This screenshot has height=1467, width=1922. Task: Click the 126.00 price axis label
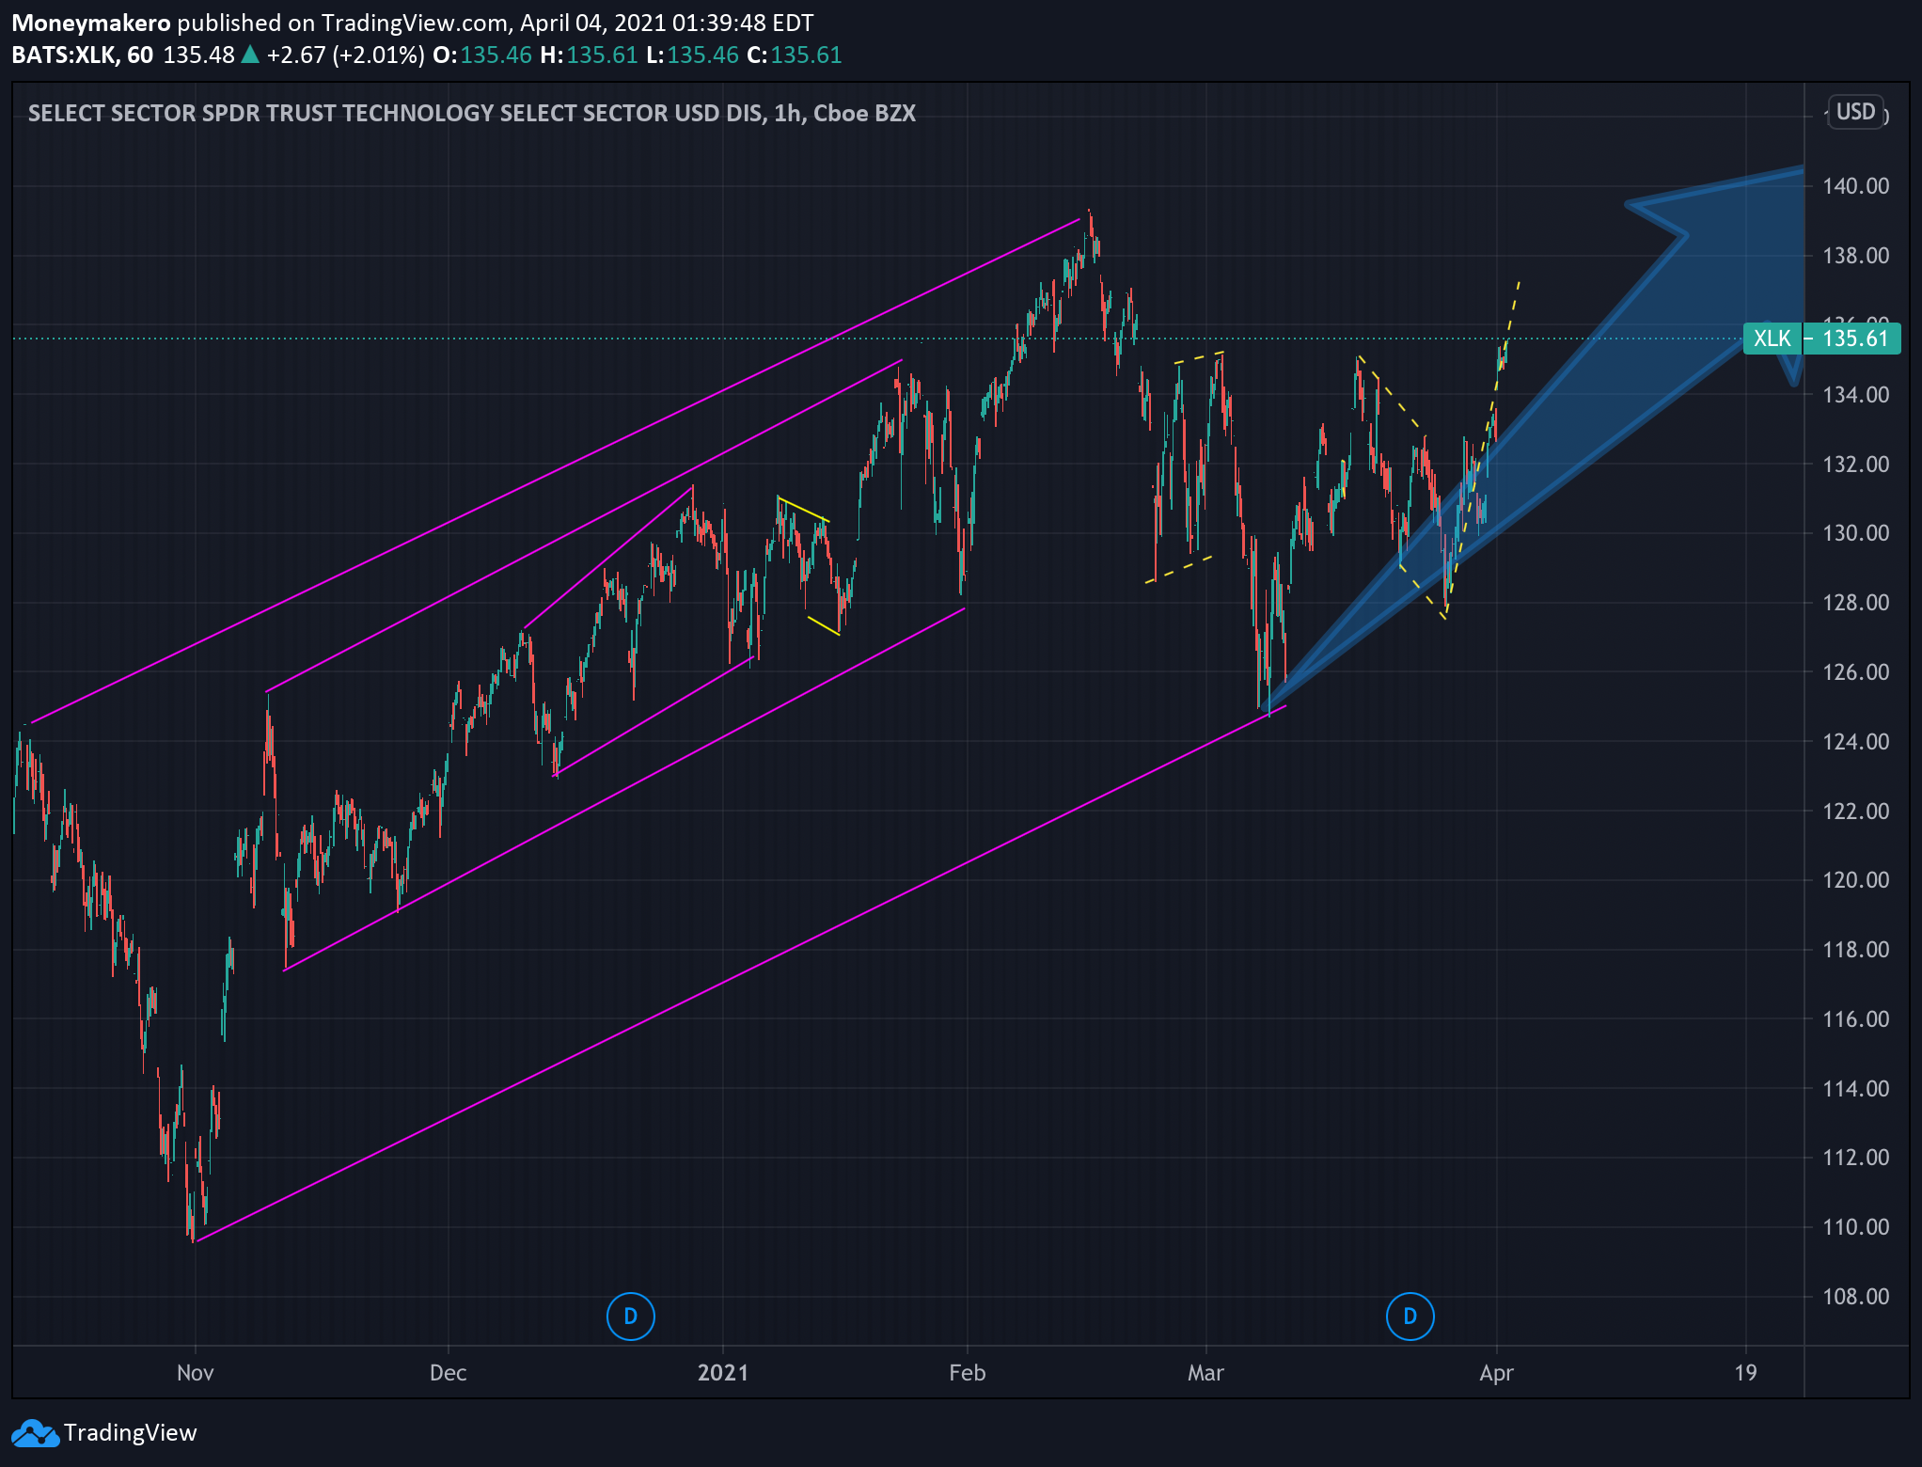pyautogui.click(x=1855, y=672)
